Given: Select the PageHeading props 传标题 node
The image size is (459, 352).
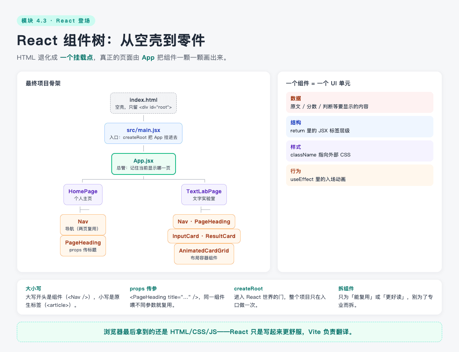Looking at the screenshot, I should pyautogui.click(x=83, y=246).
